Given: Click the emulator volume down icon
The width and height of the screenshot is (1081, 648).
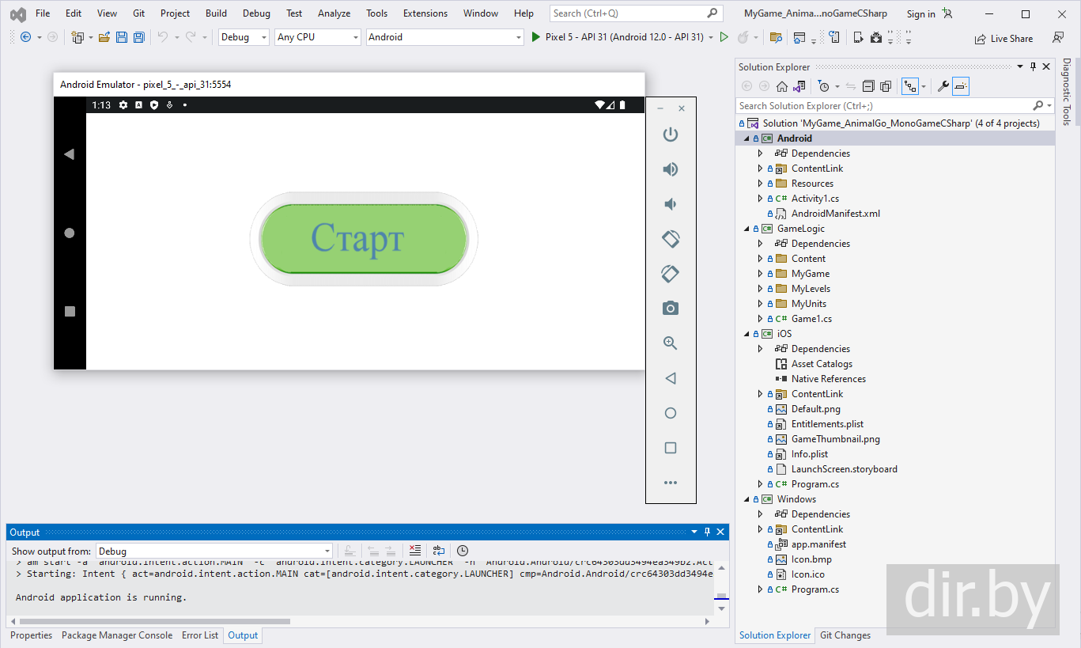Looking at the screenshot, I should (671, 204).
